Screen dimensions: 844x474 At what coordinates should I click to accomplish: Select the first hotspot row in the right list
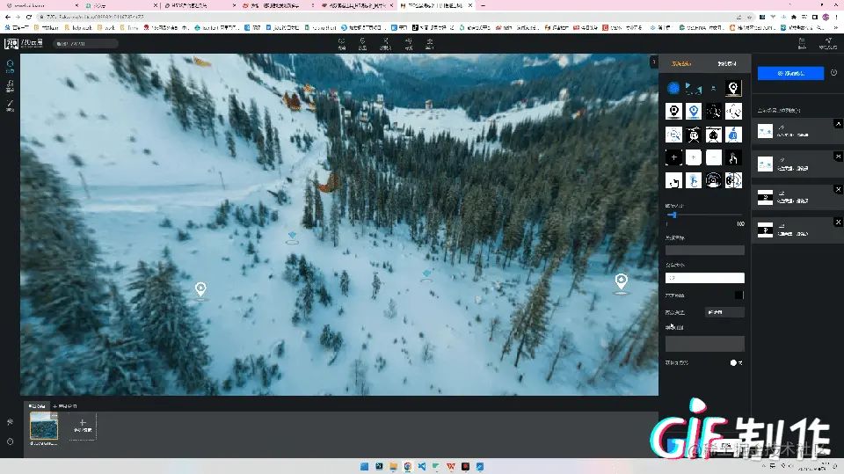[797, 131]
